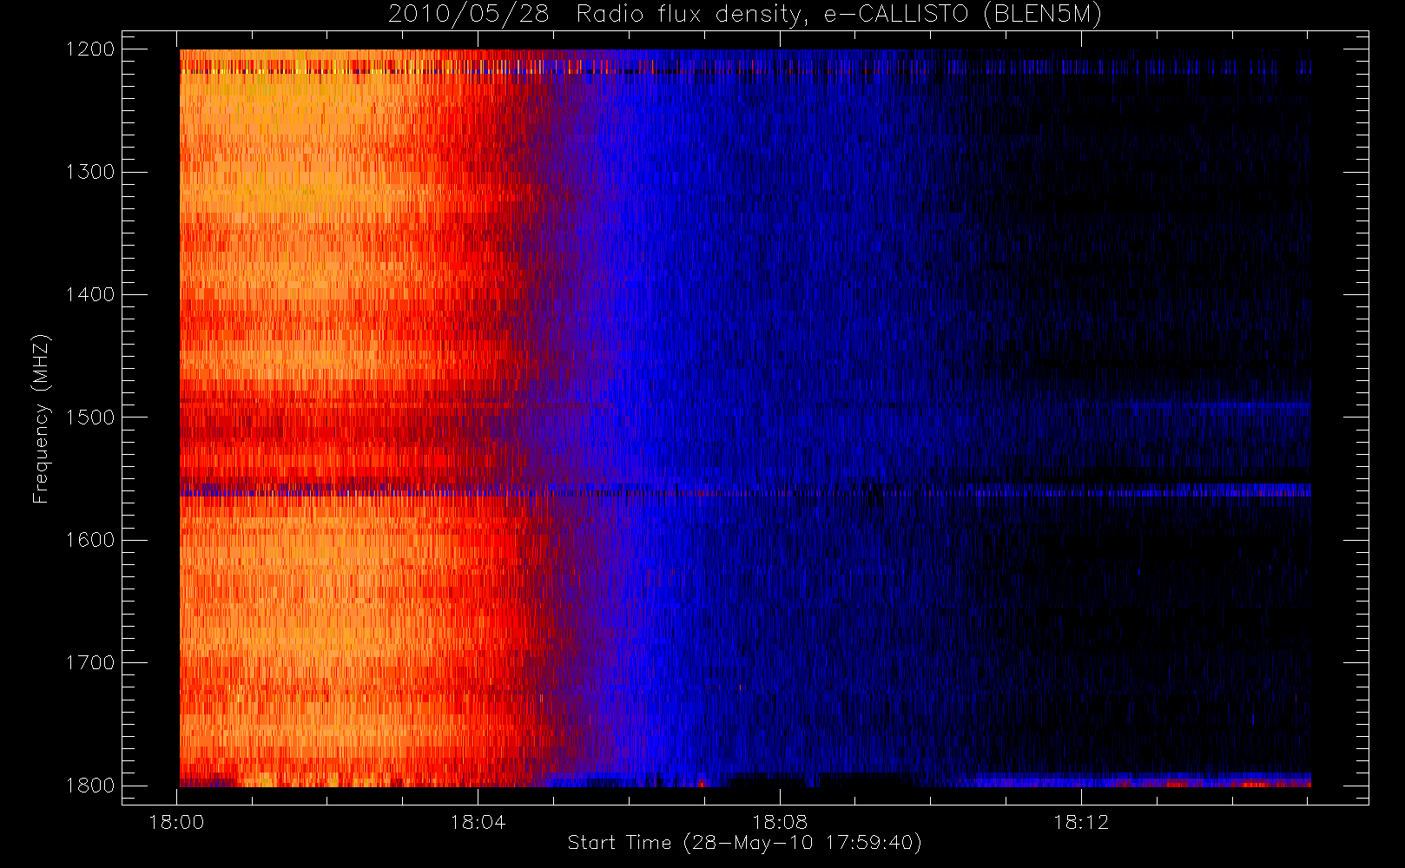Click the 18:00 time tick label
This screenshot has width=1405, height=868.
[x=177, y=822]
